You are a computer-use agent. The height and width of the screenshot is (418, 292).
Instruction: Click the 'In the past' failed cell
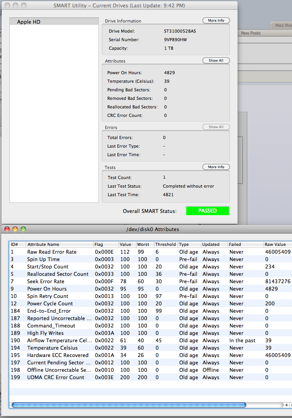pyautogui.click(x=242, y=340)
